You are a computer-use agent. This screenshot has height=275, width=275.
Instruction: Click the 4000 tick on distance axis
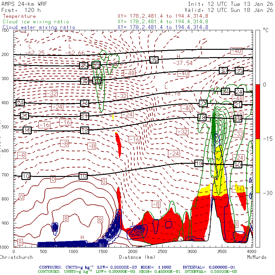pos(251,251)
